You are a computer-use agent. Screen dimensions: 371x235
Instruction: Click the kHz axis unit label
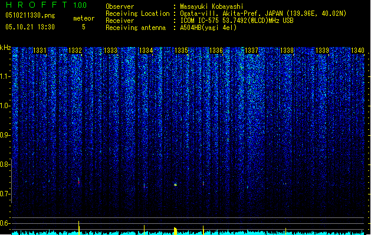pos(5,48)
